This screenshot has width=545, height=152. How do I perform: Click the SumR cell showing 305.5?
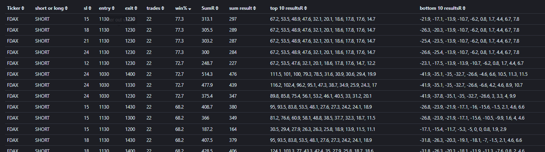tap(207, 30)
